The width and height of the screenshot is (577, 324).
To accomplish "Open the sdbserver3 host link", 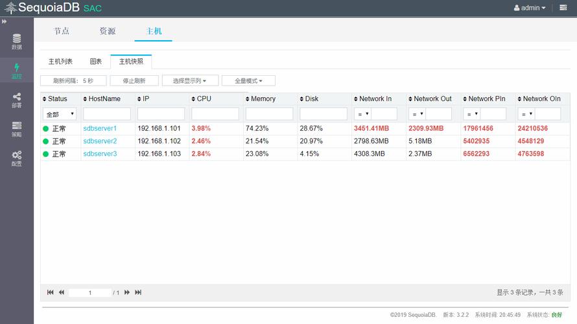I will [x=100, y=154].
